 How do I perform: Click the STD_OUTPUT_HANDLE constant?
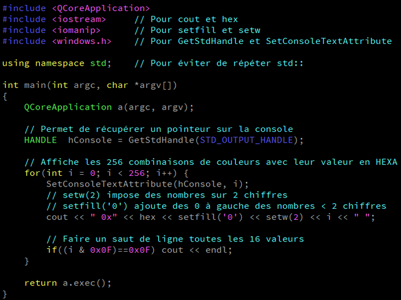[249, 140]
